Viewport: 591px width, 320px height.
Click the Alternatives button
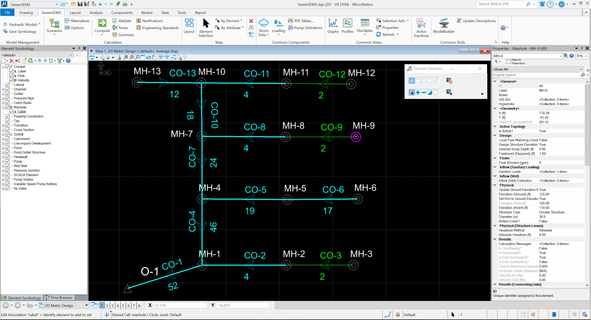pos(77,21)
